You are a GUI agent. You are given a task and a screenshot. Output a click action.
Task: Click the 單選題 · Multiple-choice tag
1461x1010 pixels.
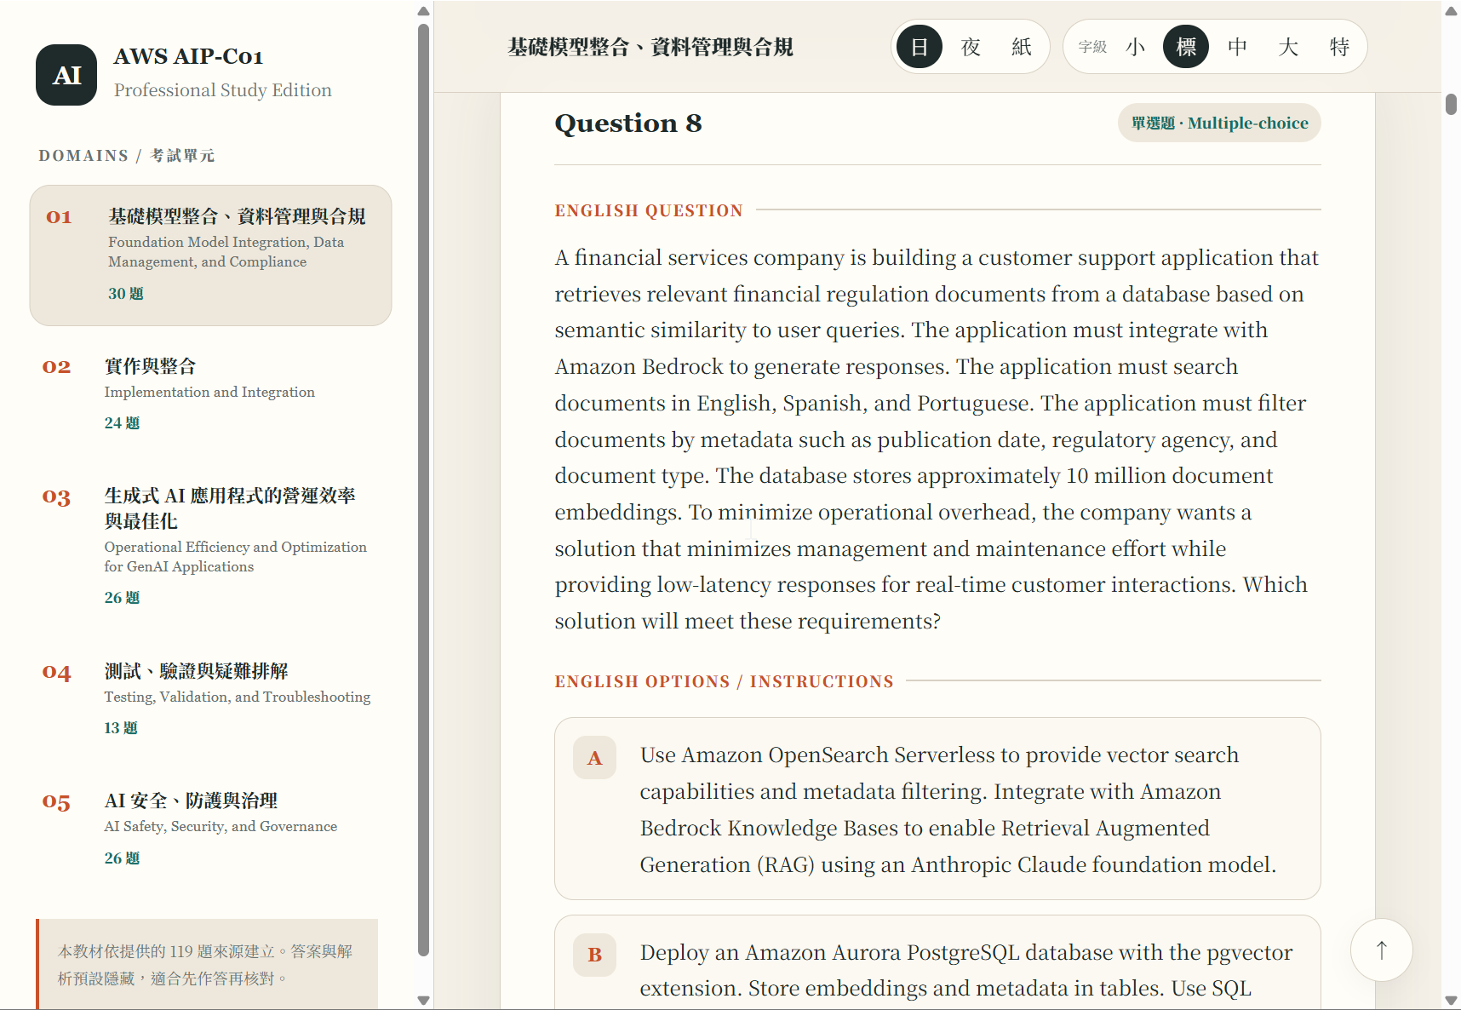click(x=1219, y=123)
